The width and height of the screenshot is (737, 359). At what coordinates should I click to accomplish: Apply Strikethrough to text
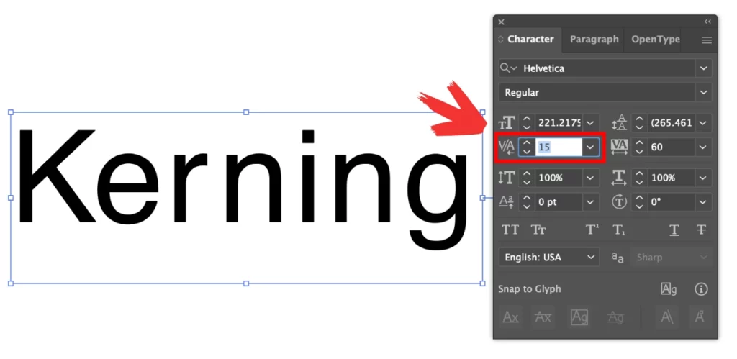700,230
